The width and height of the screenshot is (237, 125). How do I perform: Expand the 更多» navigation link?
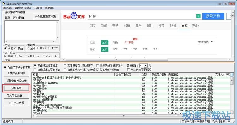click(196, 26)
